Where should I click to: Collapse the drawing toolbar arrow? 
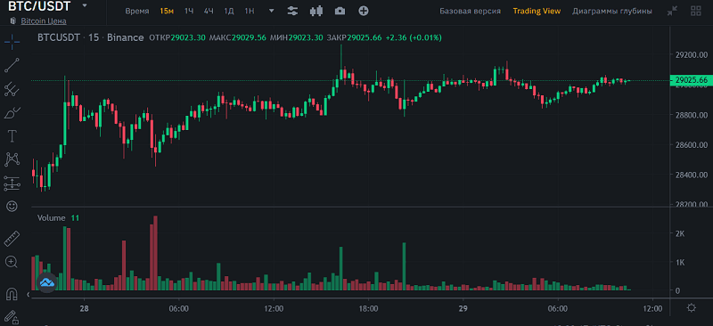click(29, 295)
